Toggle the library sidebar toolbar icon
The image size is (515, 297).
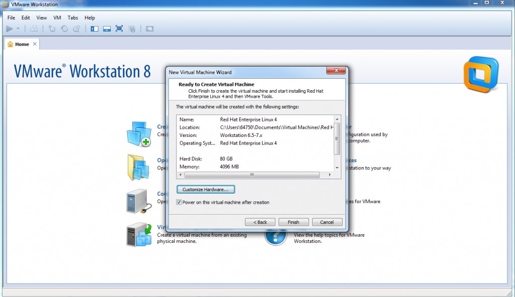(x=95, y=29)
